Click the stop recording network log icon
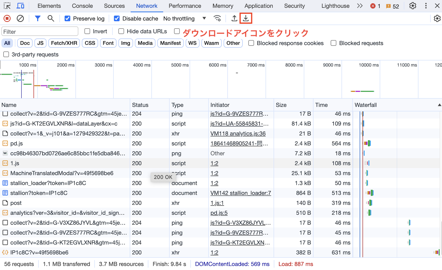Viewport: 442px width, 270px height. 7,19
